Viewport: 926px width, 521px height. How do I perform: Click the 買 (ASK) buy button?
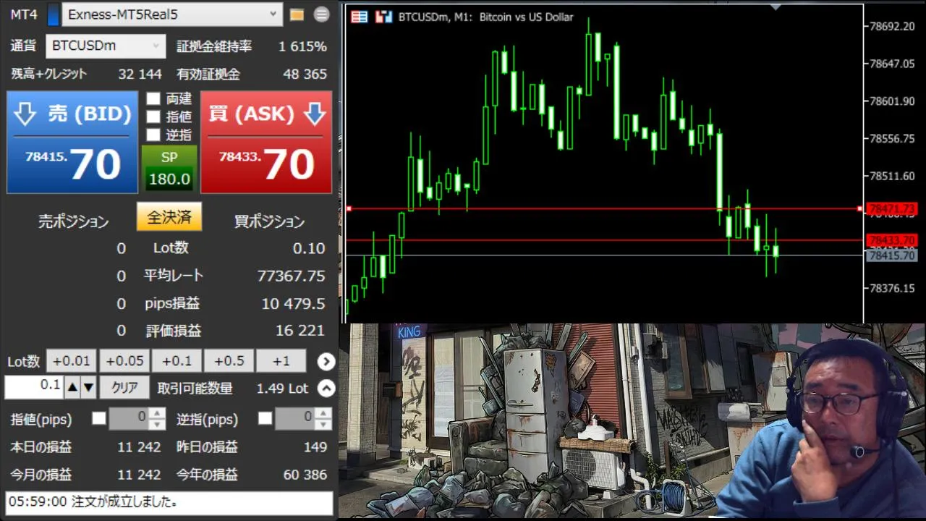coord(266,142)
